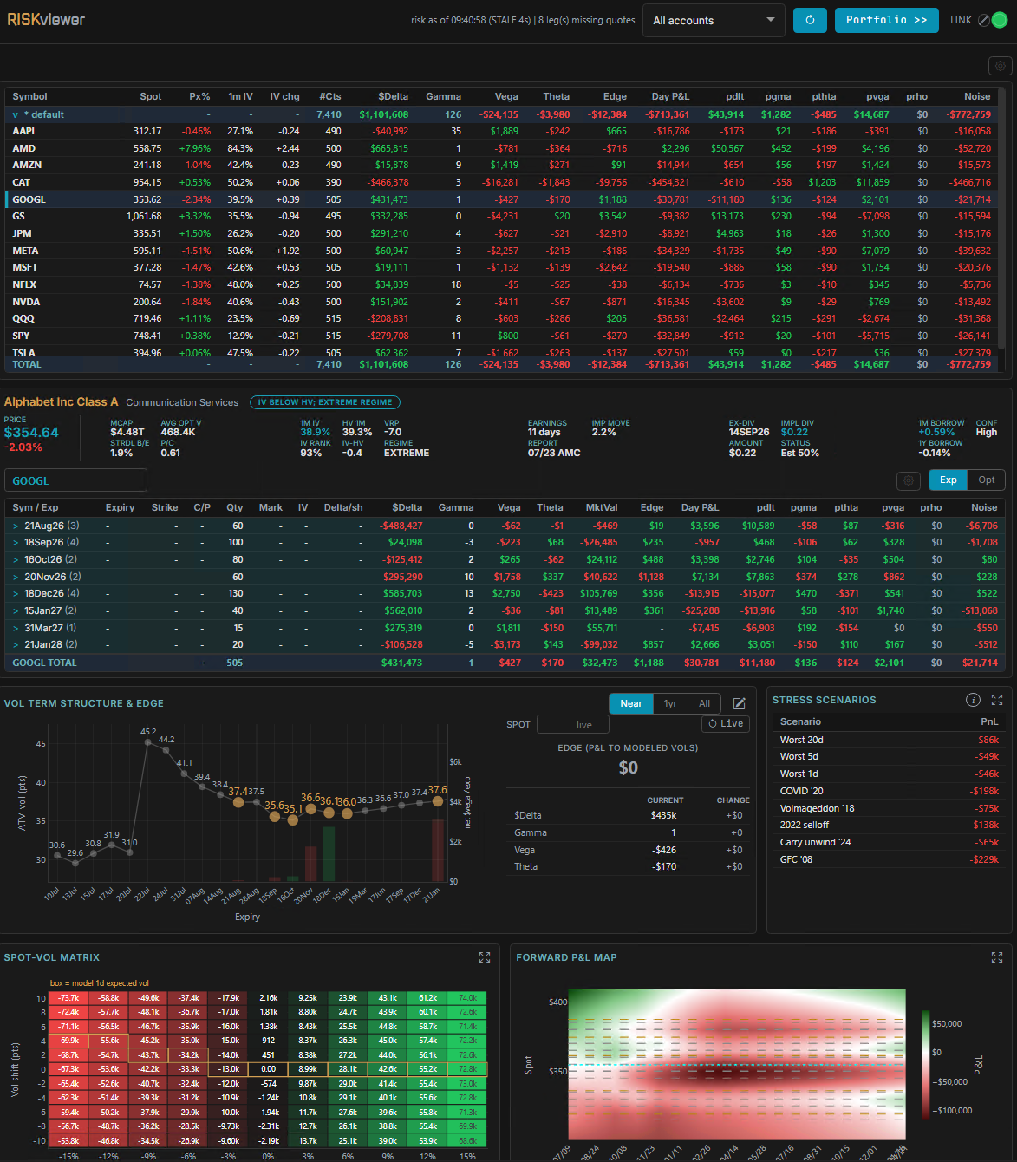Click the 45.2 peak point on vol chart
The width and height of the screenshot is (1017, 1162).
coord(148,742)
